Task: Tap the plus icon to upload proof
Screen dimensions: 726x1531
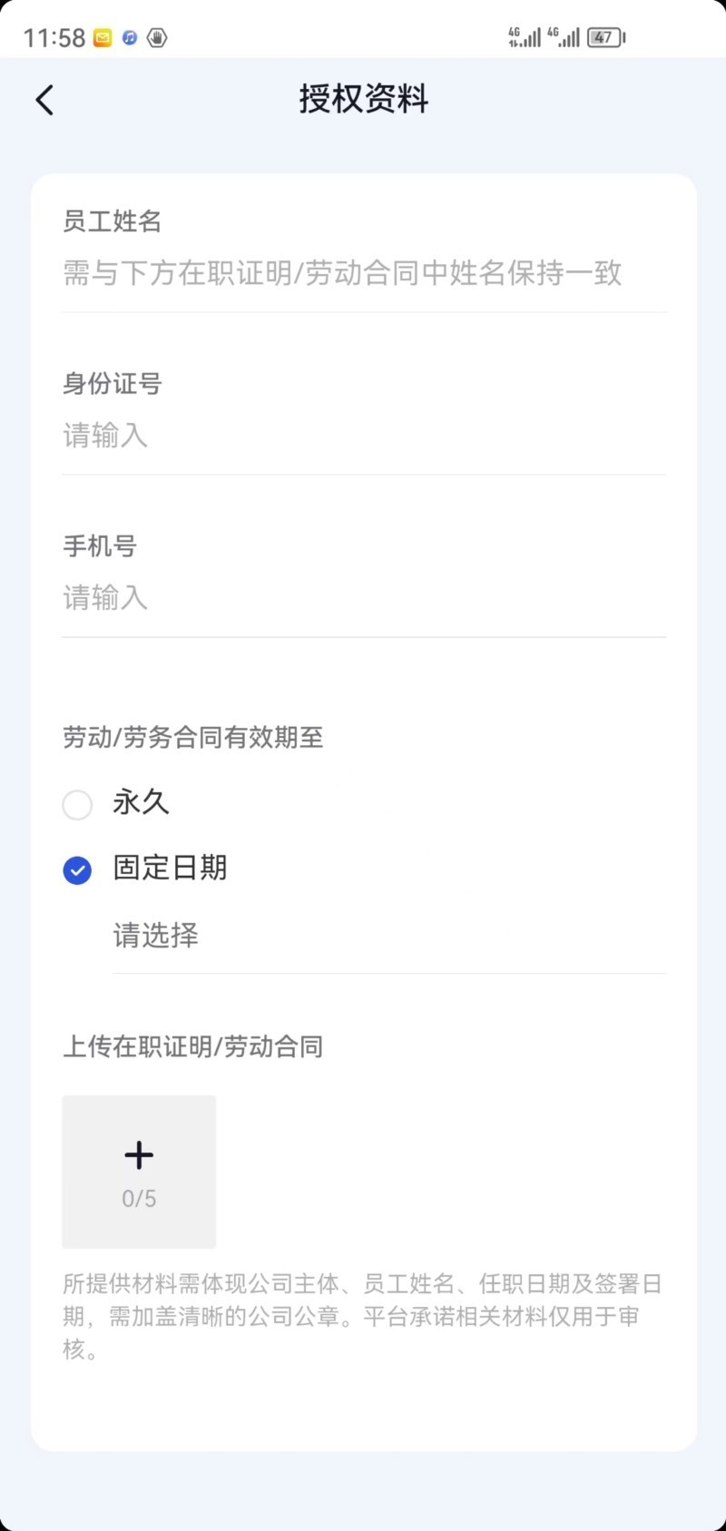Action: [x=139, y=1154]
